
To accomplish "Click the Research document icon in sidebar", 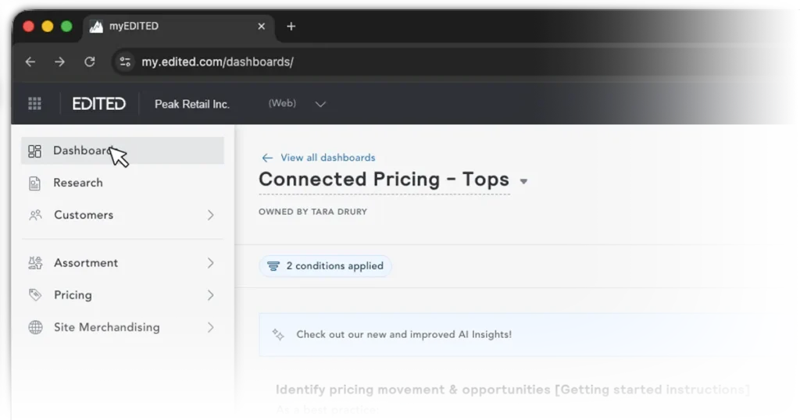I will pyautogui.click(x=34, y=183).
